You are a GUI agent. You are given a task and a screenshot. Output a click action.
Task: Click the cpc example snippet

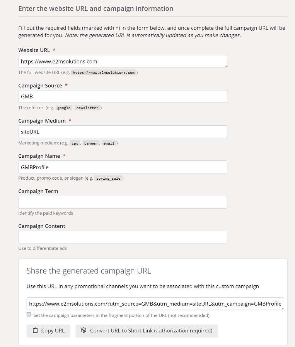(75, 143)
